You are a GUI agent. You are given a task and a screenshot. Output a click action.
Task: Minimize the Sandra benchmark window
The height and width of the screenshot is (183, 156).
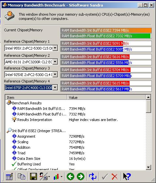[140, 5]
